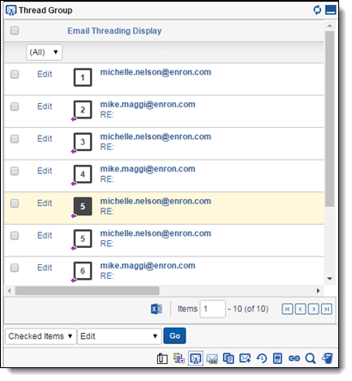Go to next page of items
Viewport: 352px width, 381px height.
point(313,309)
